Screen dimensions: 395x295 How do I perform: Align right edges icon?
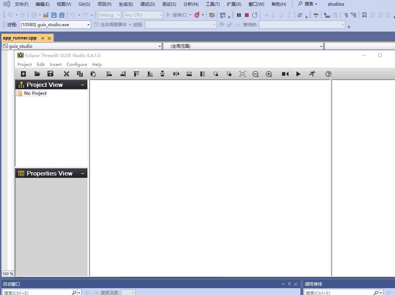[123, 74]
